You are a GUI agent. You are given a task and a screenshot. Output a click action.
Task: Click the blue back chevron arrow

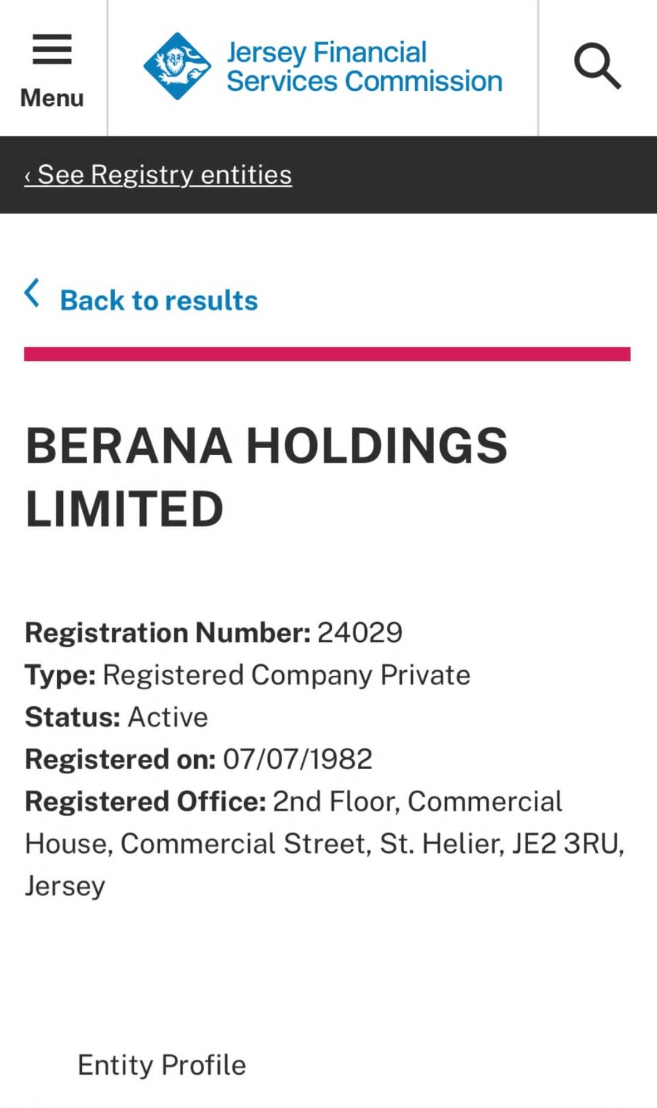[32, 293]
